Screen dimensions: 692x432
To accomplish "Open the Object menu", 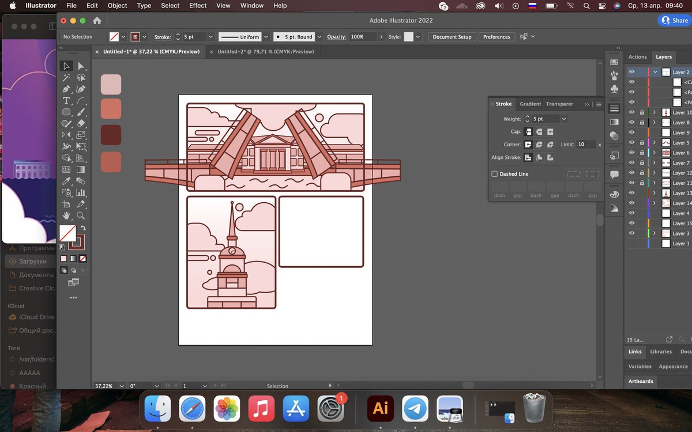I will point(117,6).
